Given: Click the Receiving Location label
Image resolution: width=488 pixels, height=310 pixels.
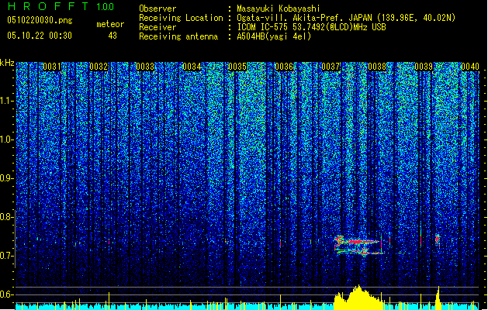Looking at the screenshot, I should tap(181, 18).
